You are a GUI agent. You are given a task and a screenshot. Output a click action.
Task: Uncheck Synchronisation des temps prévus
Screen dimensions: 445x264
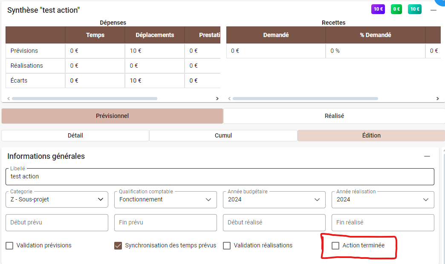(118, 245)
